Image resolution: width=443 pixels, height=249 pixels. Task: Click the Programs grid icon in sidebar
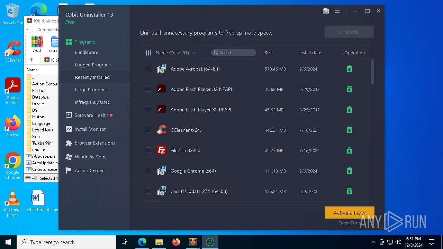click(69, 42)
